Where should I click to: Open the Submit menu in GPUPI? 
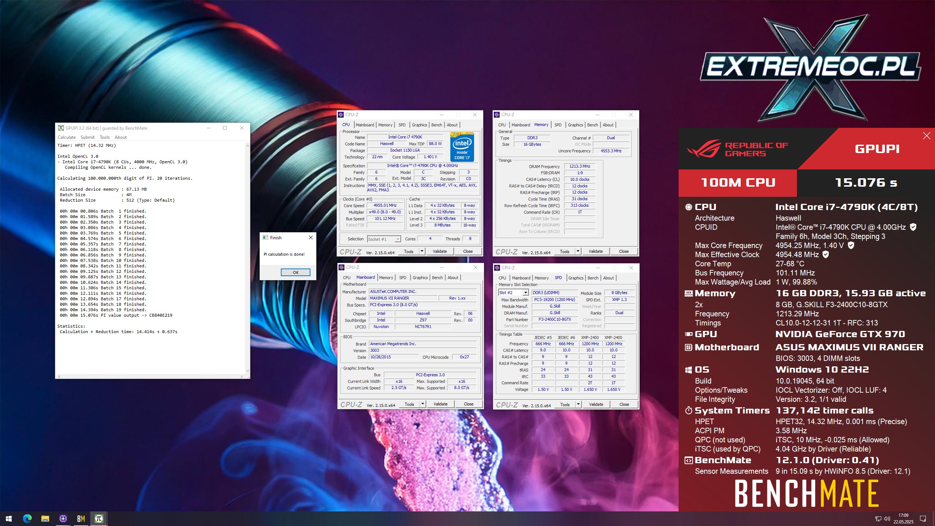pos(88,137)
